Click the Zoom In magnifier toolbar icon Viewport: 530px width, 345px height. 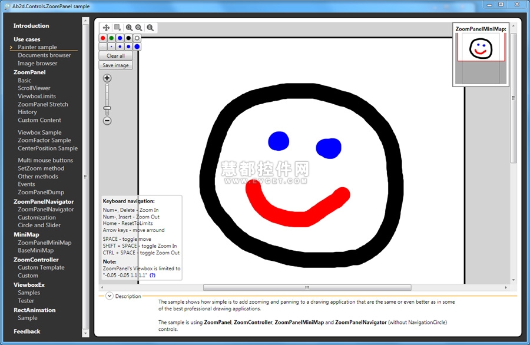pos(129,28)
